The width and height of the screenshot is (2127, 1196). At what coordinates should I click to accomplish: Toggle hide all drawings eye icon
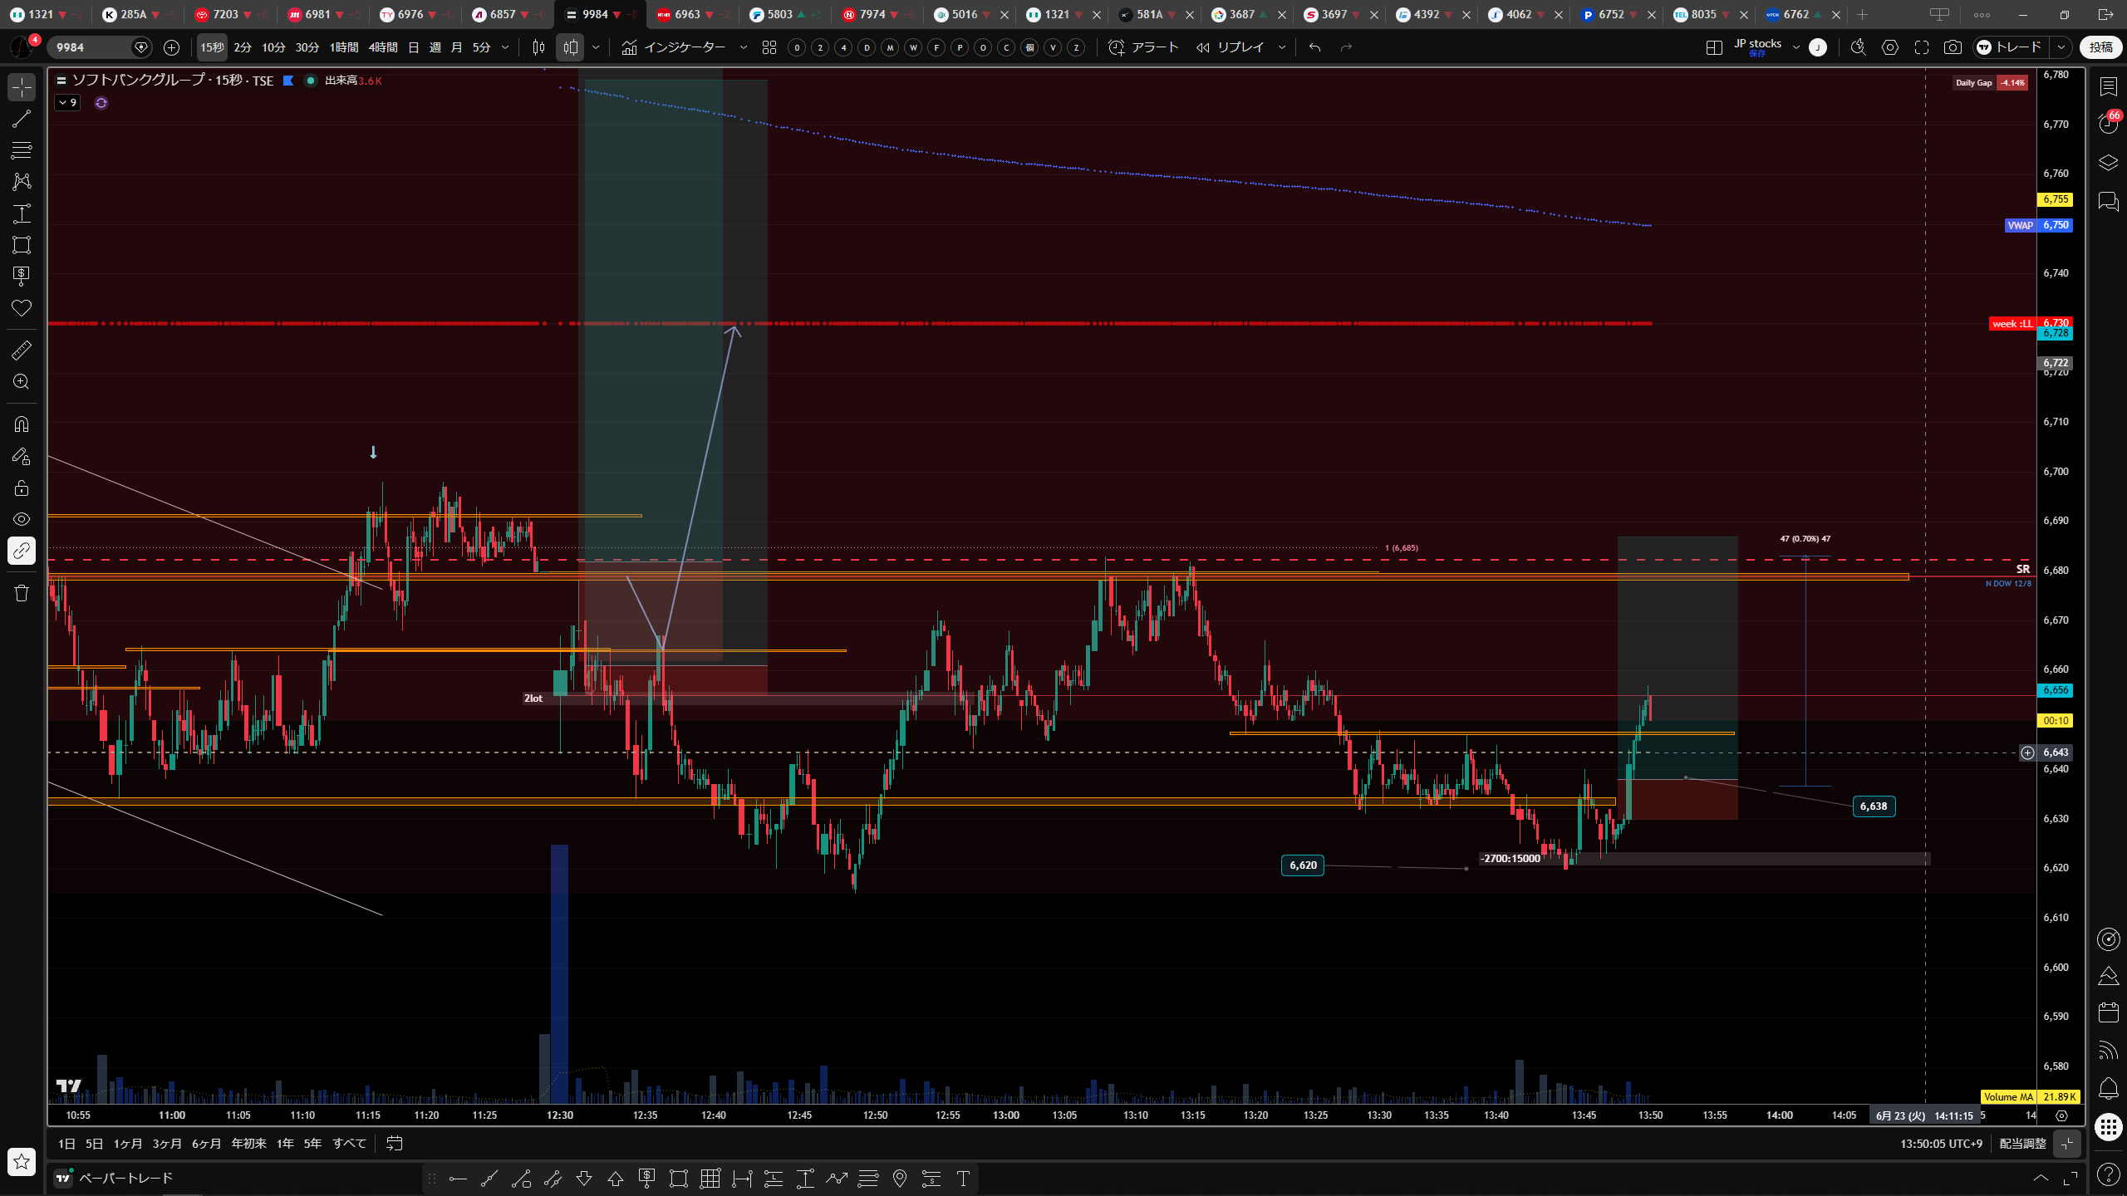pyautogui.click(x=22, y=519)
